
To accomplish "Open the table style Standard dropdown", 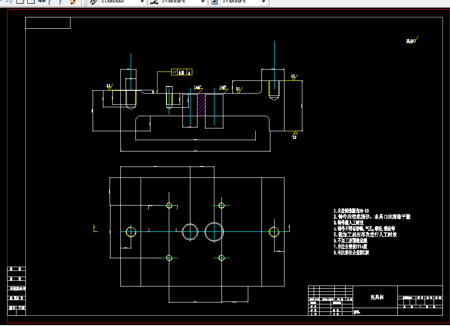I will click(x=263, y=2).
